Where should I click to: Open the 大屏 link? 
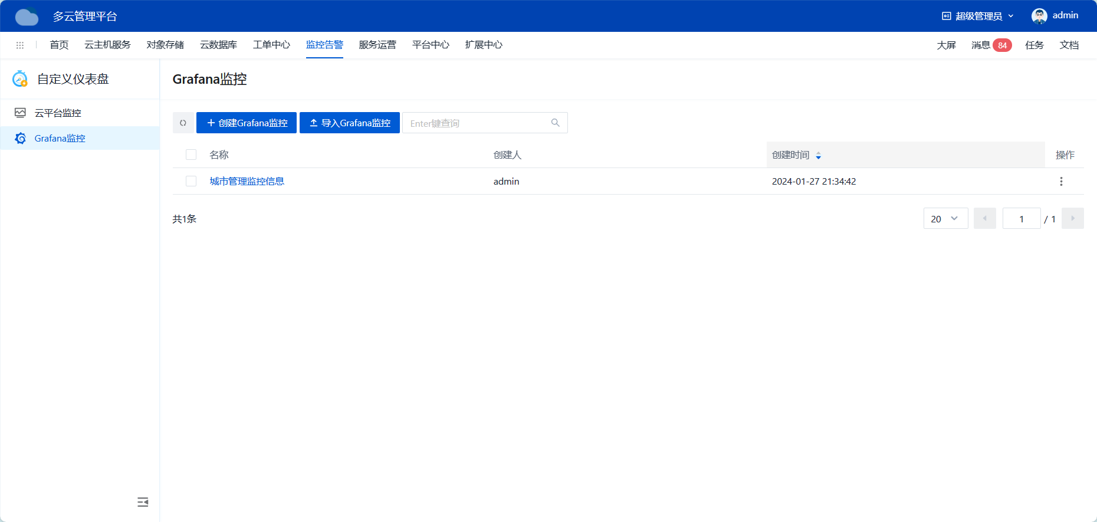(x=946, y=45)
